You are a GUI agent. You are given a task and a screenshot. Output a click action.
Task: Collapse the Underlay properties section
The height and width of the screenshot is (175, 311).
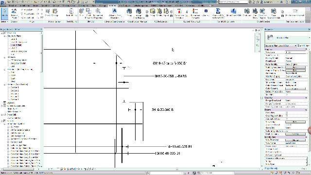pyautogui.click(x=306, y=98)
